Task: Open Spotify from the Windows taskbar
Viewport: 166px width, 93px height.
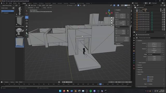Action: coord(91,91)
